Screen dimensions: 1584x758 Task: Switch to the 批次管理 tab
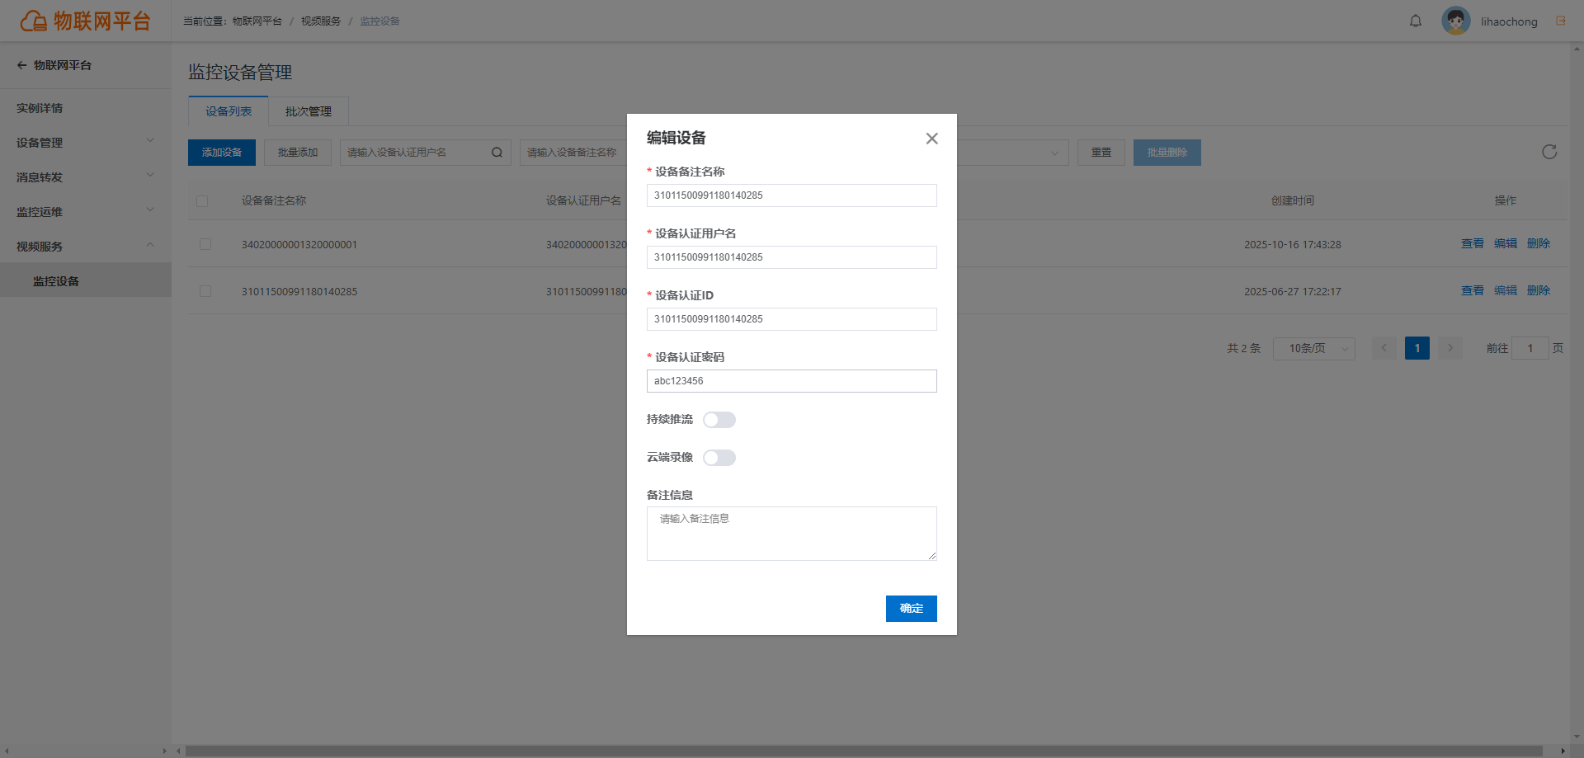(309, 111)
